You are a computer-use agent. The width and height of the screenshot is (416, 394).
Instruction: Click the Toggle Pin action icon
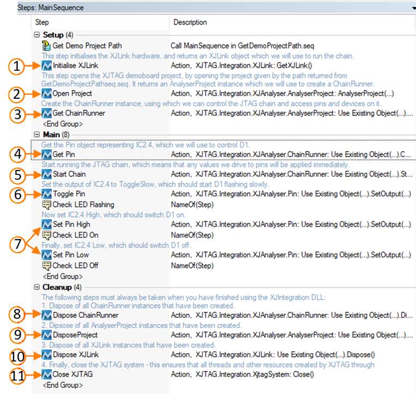46,194
